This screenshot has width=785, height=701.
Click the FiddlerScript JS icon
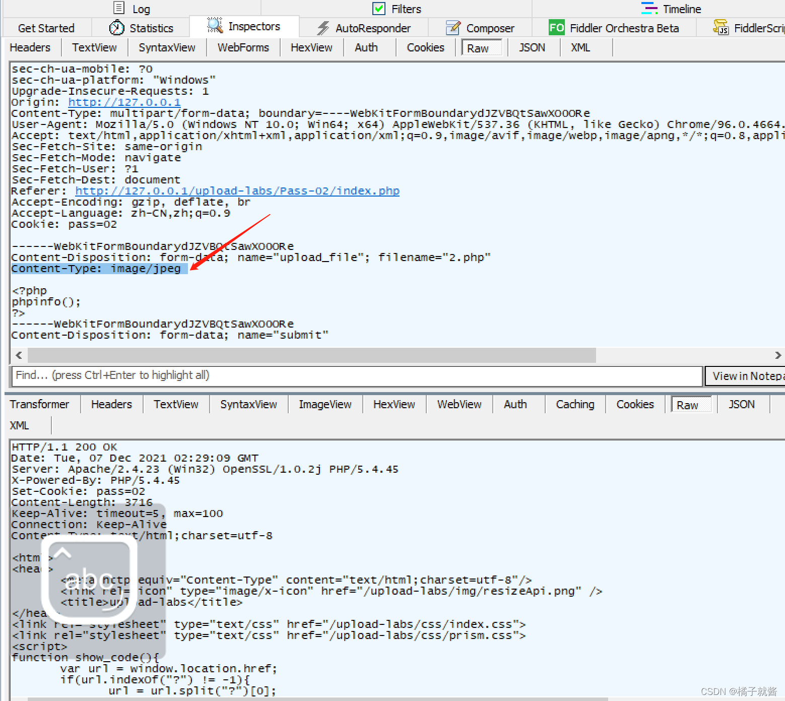[x=721, y=27]
